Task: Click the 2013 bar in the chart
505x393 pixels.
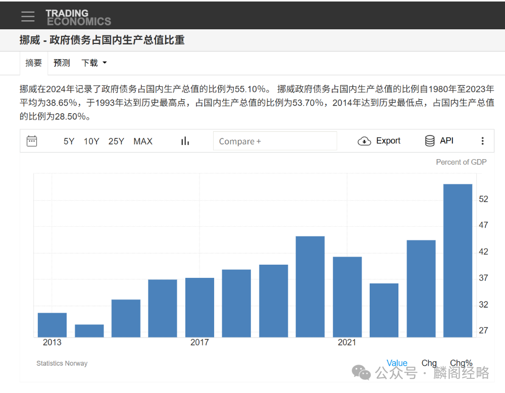Action: [x=52, y=325]
